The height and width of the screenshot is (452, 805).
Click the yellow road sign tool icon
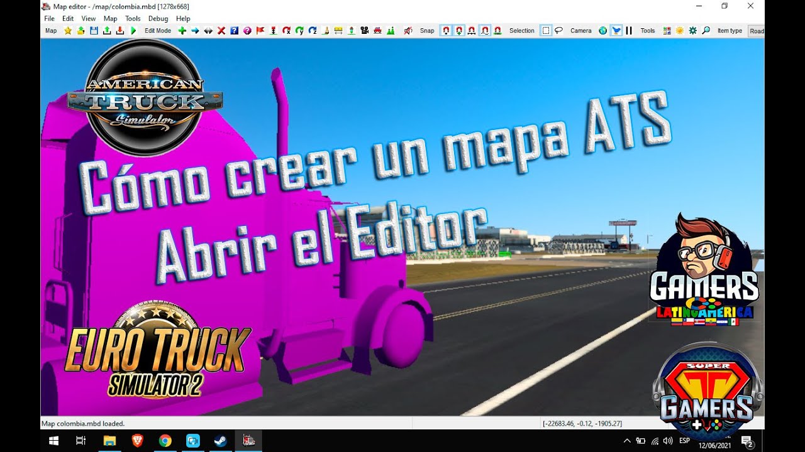338,30
